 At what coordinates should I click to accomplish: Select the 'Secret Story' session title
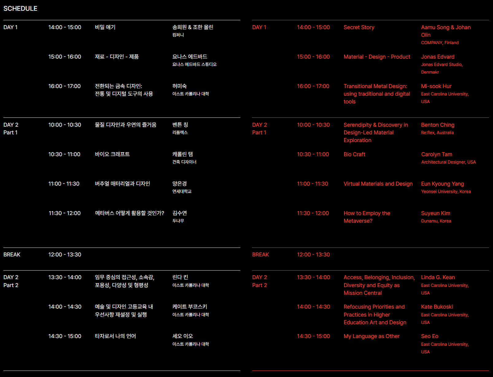click(359, 27)
